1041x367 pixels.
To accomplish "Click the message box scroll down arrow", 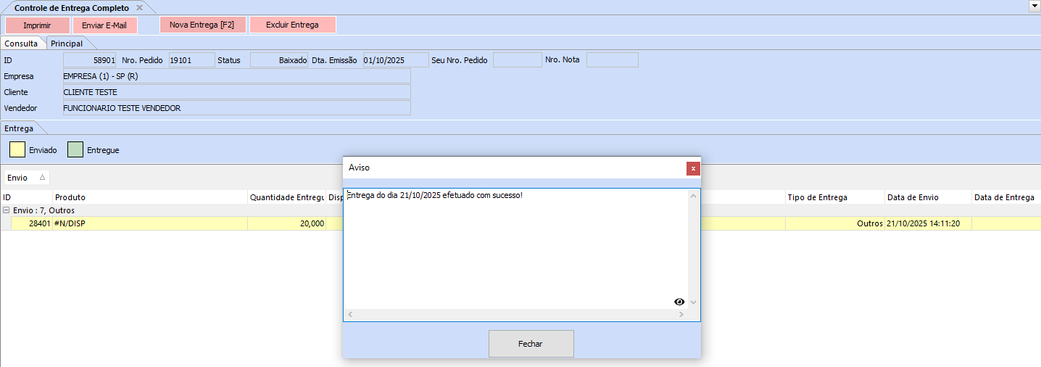I will (x=693, y=302).
